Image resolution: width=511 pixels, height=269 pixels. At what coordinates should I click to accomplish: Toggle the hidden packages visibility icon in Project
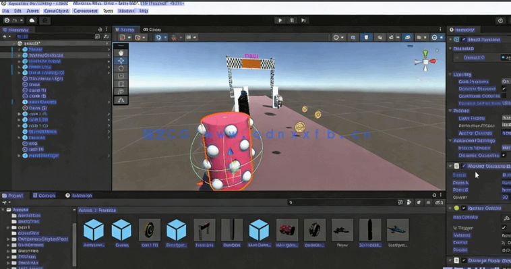coord(439,202)
